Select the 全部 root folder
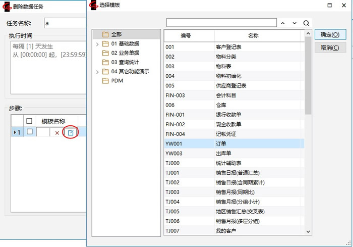The width and height of the screenshot is (353, 247). click(x=116, y=34)
